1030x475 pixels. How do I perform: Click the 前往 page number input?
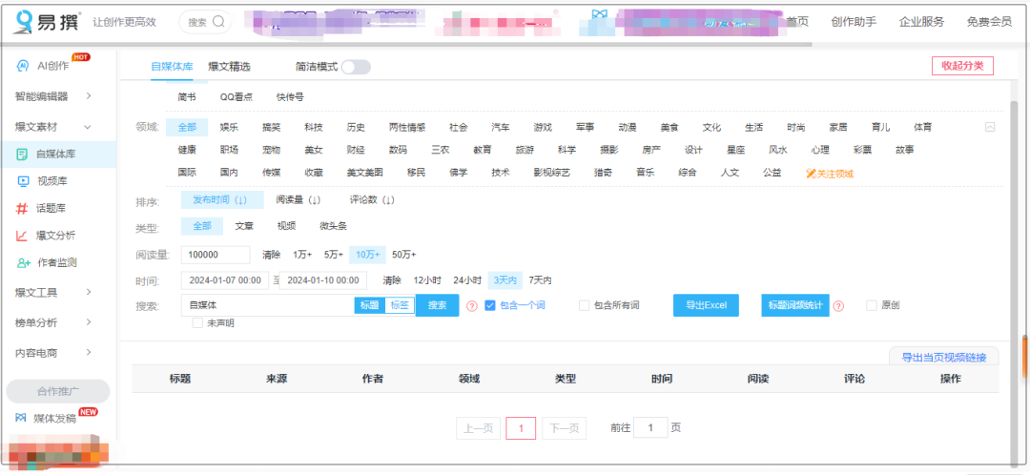click(x=651, y=427)
